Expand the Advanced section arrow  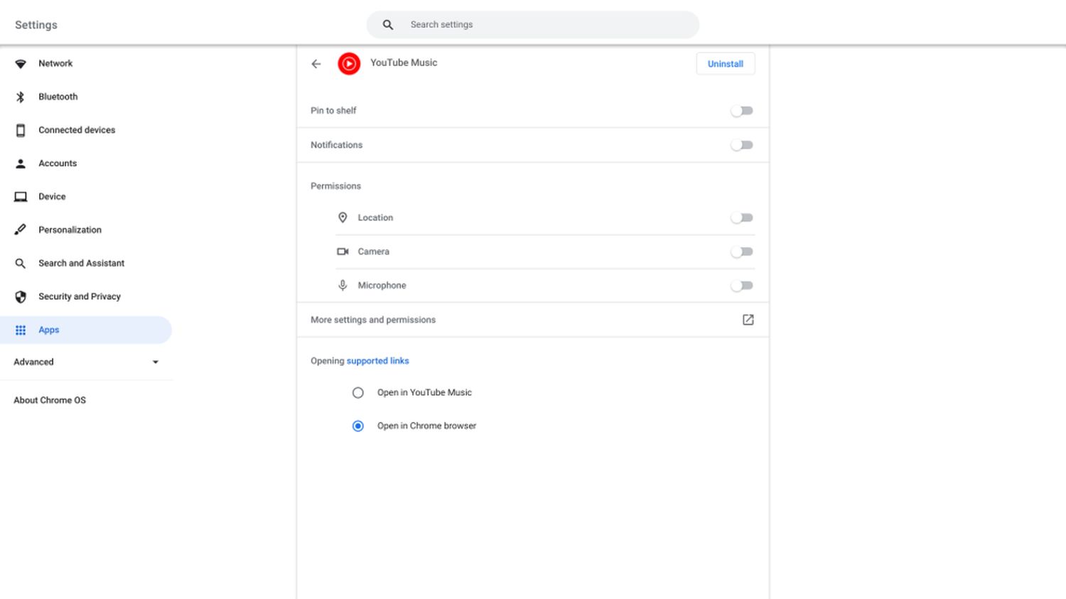156,362
